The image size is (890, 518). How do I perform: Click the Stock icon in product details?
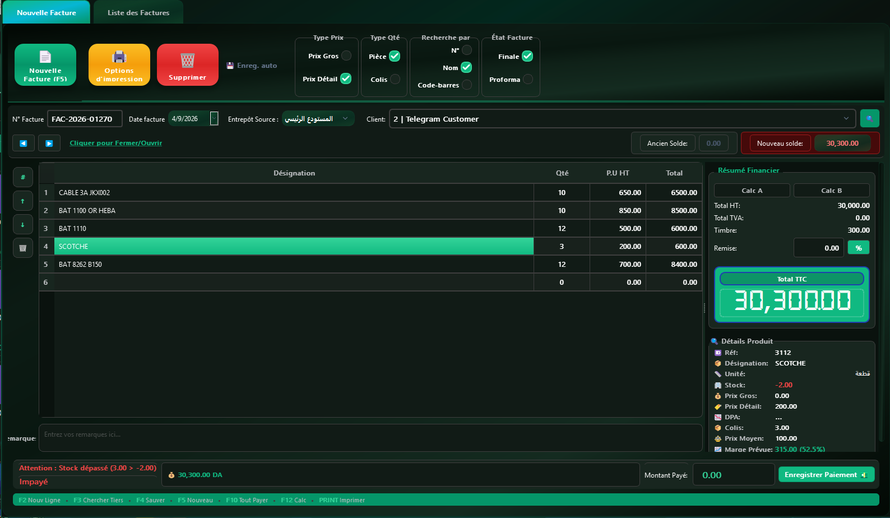[x=718, y=385]
